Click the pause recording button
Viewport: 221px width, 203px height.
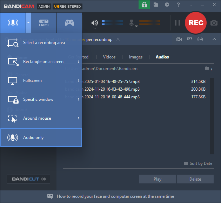pyautogui.click(x=178, y=23)
